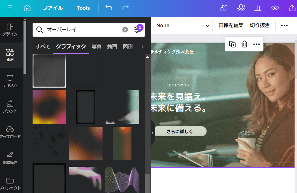The image size is (297, 193).
Task: Insert the purple sound wave overlay thumbnail
Action: click(122, 180)
